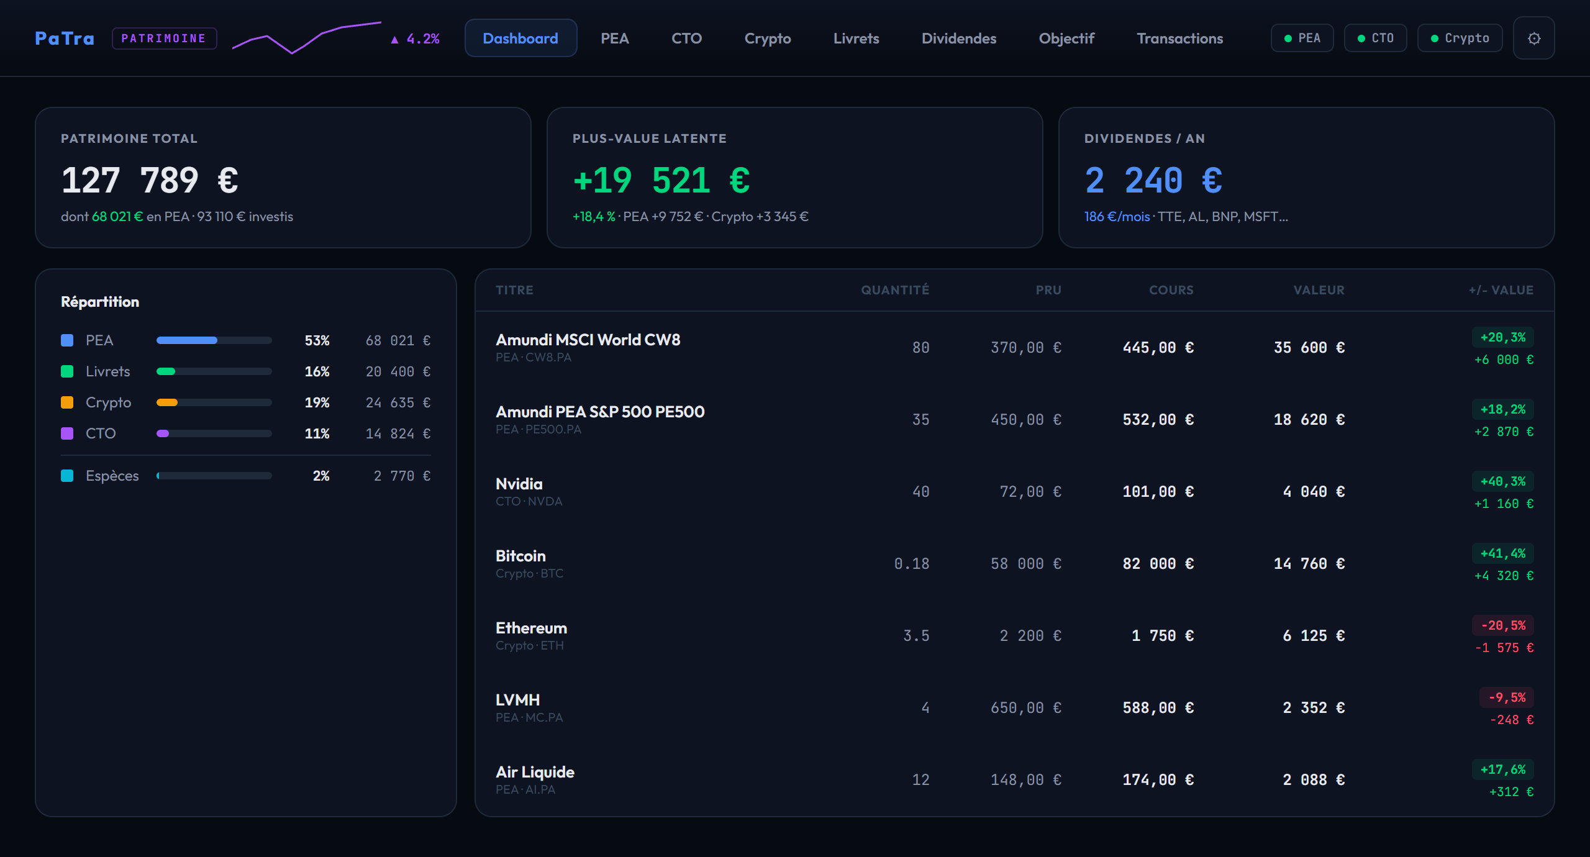Toggle the CTO filter pill
Viewport: 1590px width, 857px height.
(1375, 37)
